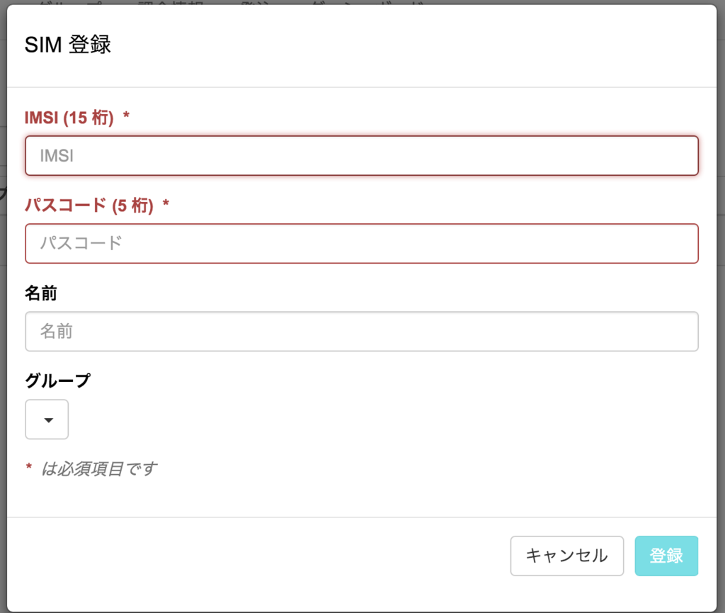Select the 名前 field label
Viewport: 725px width, 613px height.
pos(40,293)
